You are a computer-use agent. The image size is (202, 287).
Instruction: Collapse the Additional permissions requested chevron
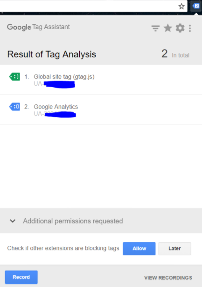(13, 221)
